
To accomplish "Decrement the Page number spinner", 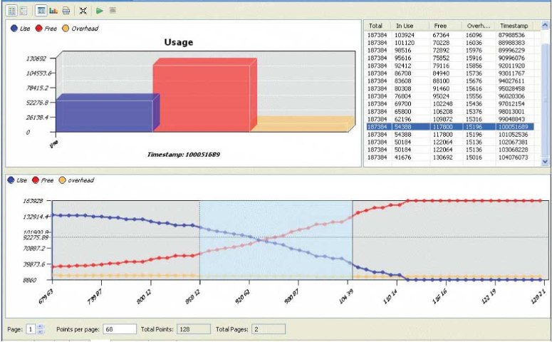I will 40,331.
